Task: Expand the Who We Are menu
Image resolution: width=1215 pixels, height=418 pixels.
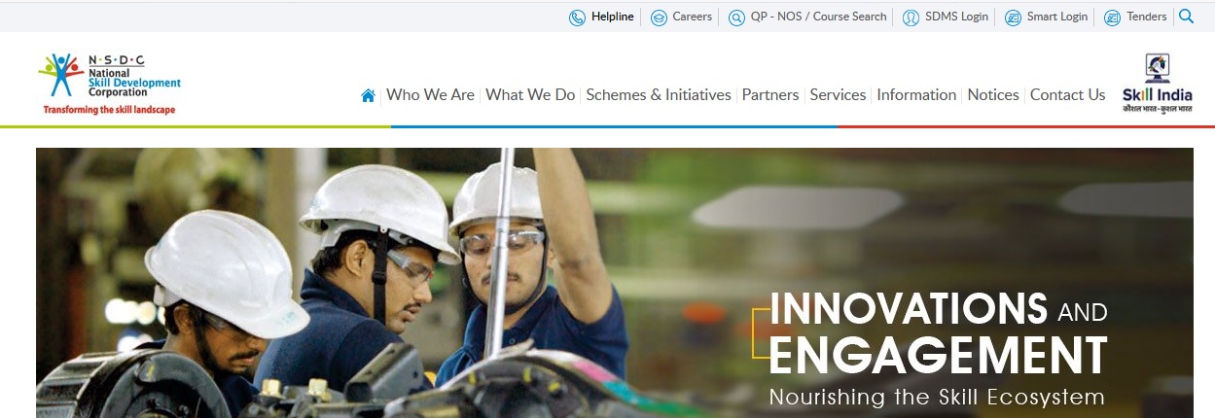Action: click(430, 95)
